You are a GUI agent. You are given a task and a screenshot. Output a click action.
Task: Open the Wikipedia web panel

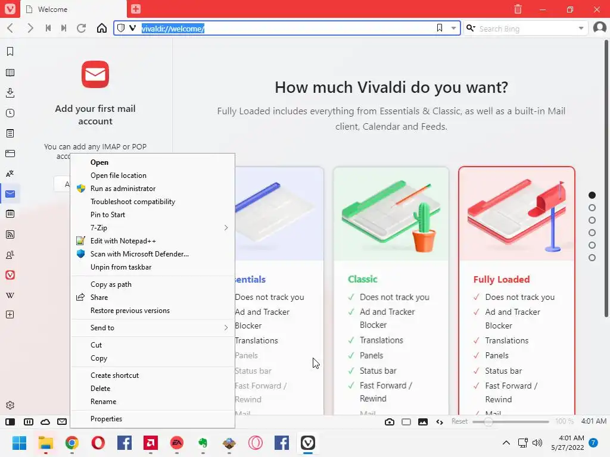tap(10, 295)
